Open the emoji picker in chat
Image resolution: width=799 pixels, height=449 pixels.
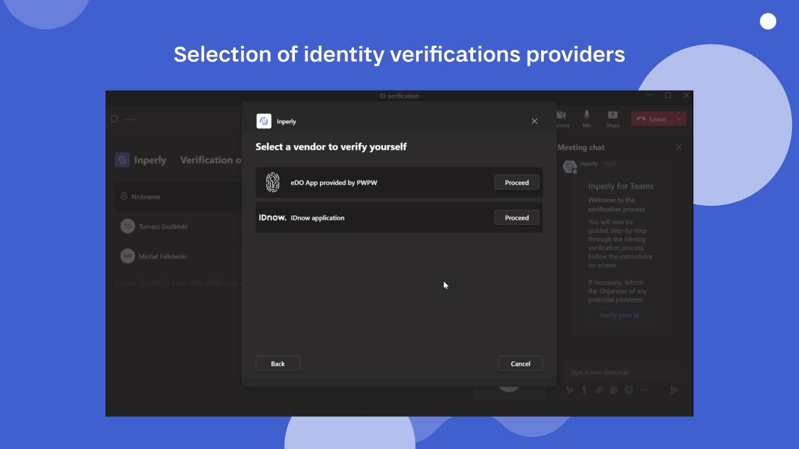[629, 390]
